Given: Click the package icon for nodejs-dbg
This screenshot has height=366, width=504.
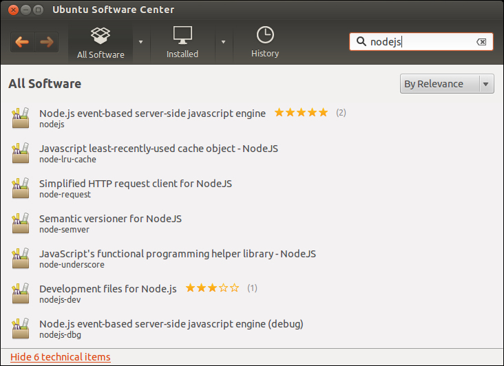Looking at the screenshot, I should (x=21, y=328).
